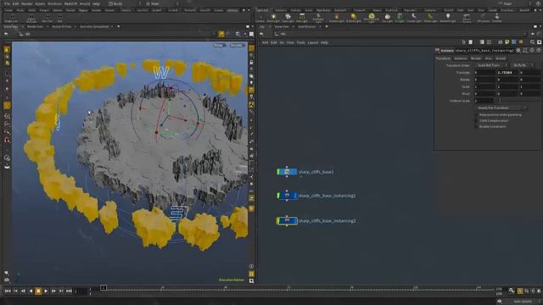Image resolution: width=543 pixels, height=305 pixels.
Task: Select the Sky Light shelf tool
Action: tap(388, 18)
